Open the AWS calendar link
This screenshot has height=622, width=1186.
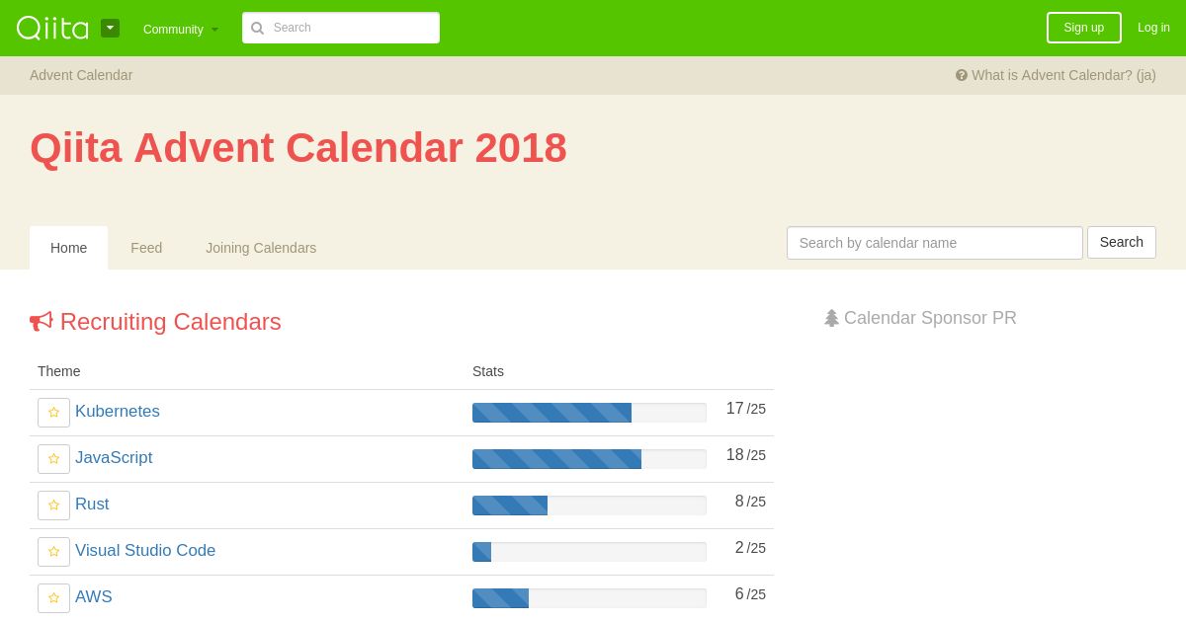click(x=94, y=597)
